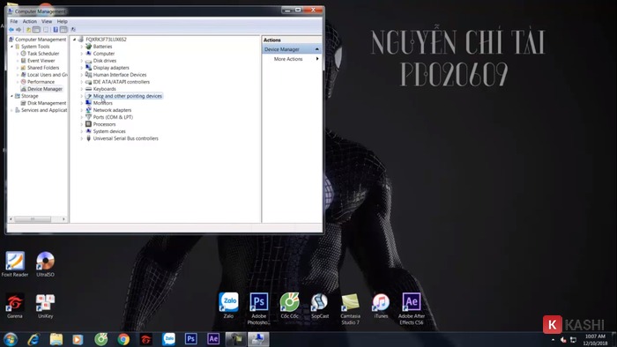Open Adobe Photoshop desktop shortcut
Viewport: 617px width, 347px height.
pos(258,308)
